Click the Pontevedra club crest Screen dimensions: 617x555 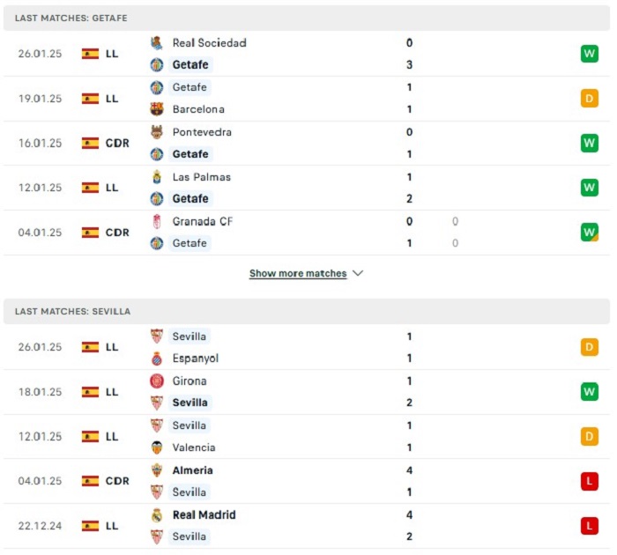(x=157, y=132)
